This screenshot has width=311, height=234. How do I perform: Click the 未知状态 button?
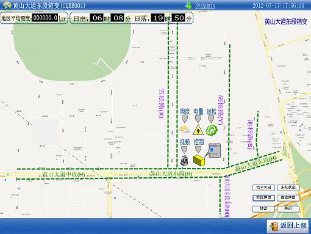pyautogui.click(x=288, y=188)
